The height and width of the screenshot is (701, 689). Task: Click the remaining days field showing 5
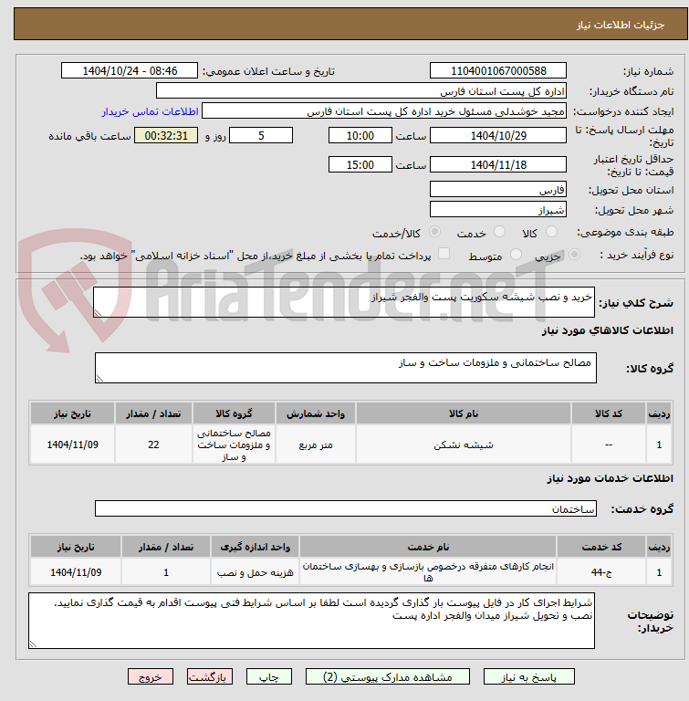click(x=261, y=136)
